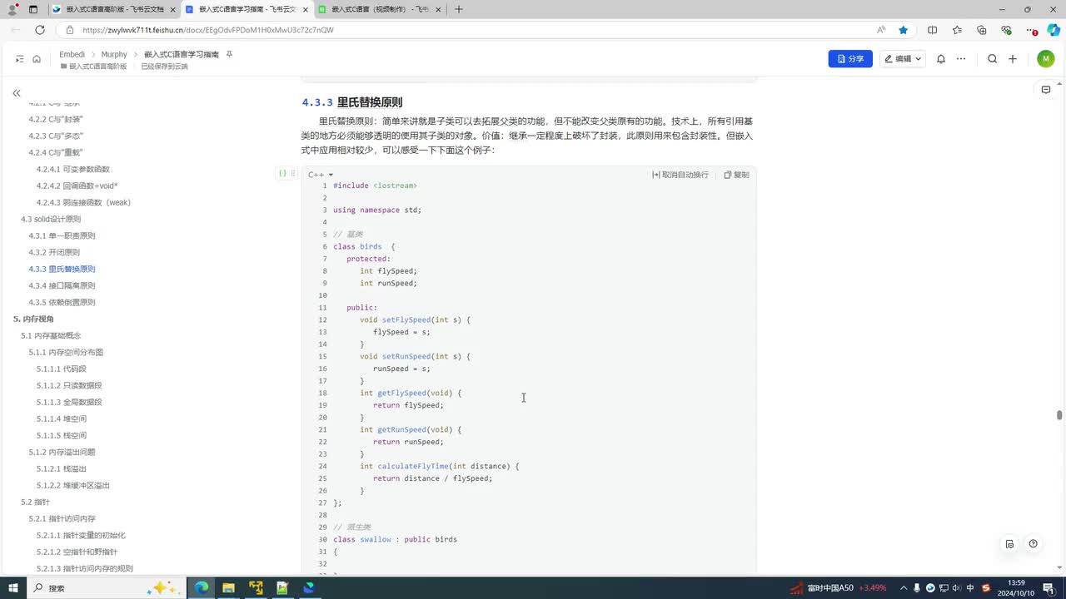
Task: Toggle the Feishu sidebar menu icon
Action: point(19,59)
